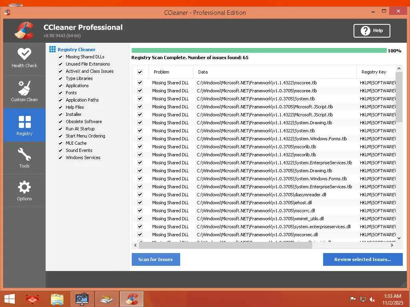This screenshot has height=307, width=410.
Task: Open the Options gear section
Action: pyautogui.click(x=24, y=191)
